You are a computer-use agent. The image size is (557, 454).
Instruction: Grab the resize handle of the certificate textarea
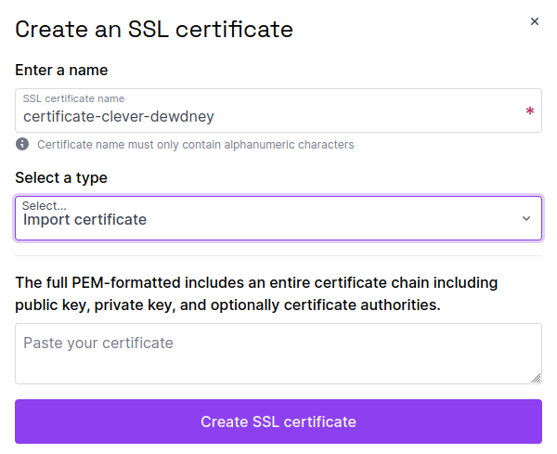pos(536,378)
